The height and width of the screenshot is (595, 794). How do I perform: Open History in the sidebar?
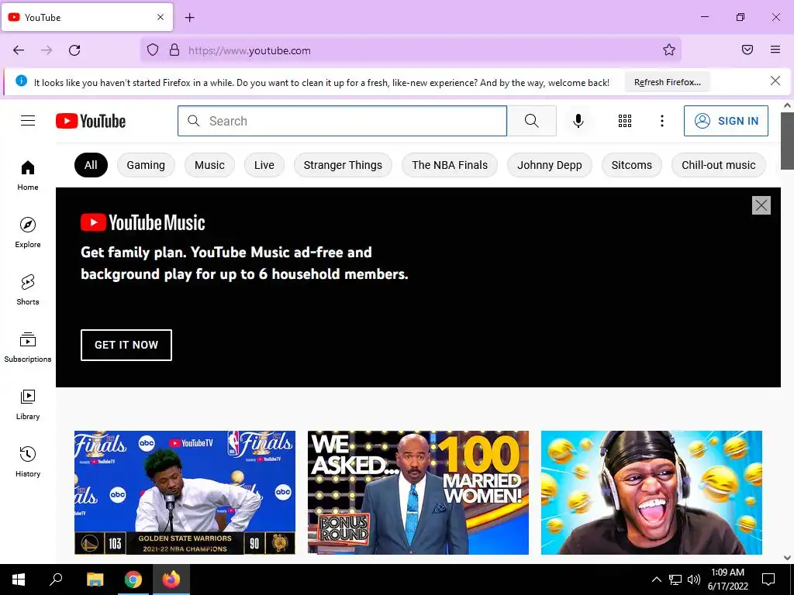click(28, 462)
